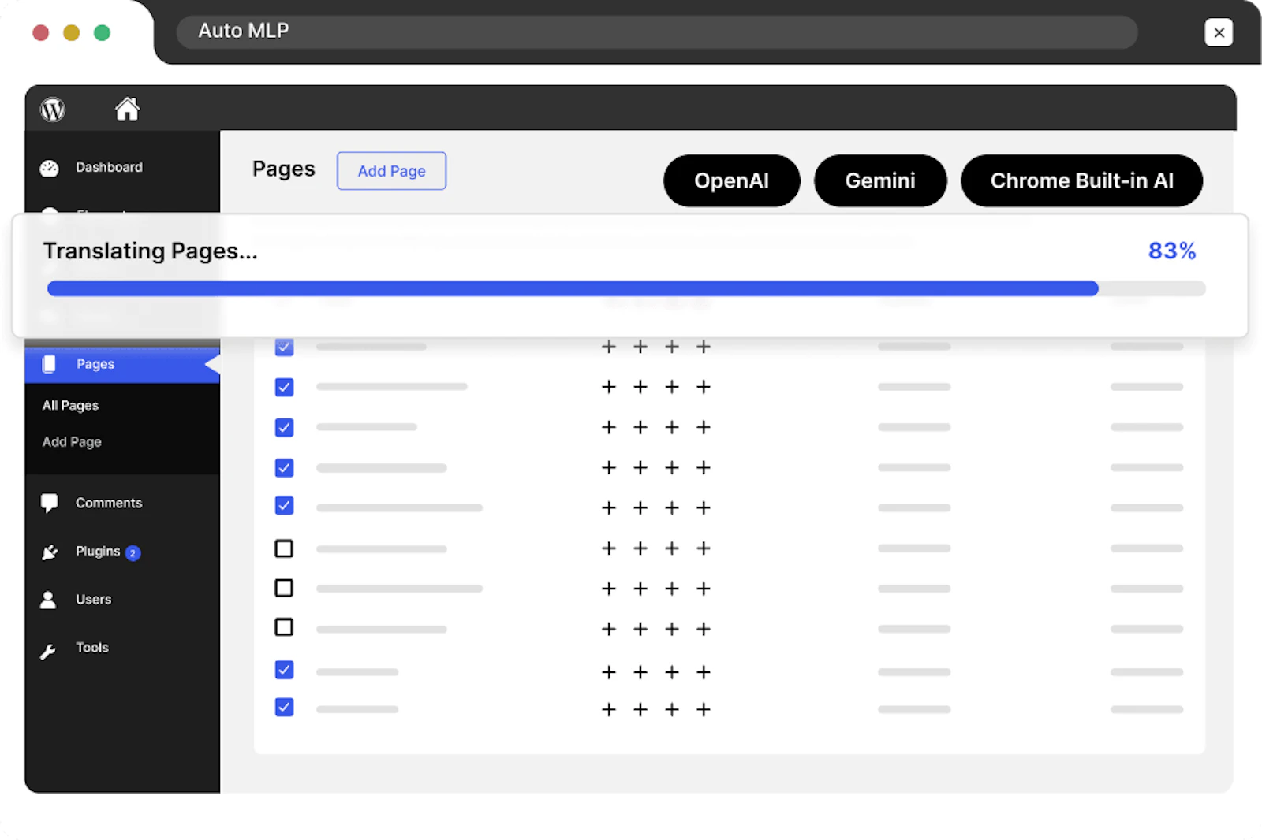The width and height of the screenshot is (1262, 840).
Task: Uncheck the fifth row page checkbox
Action: pyautogui.click(x=284, y=505)
